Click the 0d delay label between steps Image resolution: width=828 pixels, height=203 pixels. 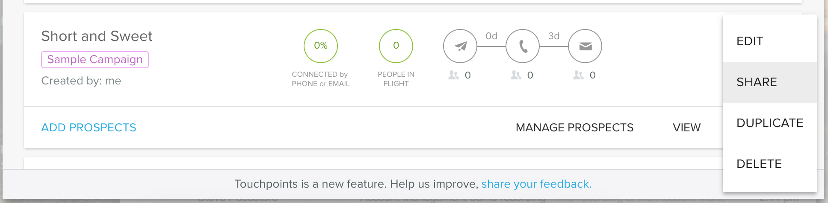(491, 36)
